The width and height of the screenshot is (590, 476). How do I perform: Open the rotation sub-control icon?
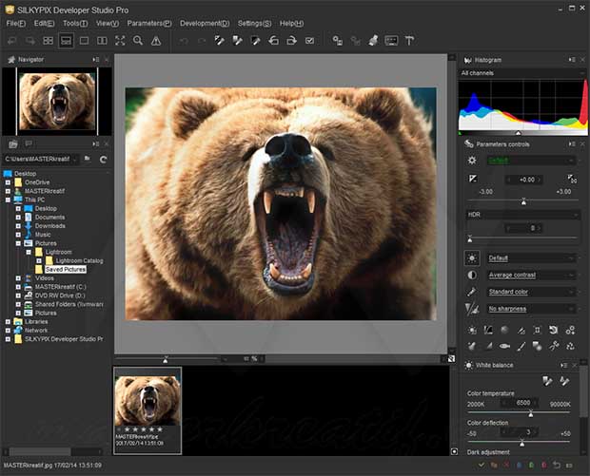(553, 331)
